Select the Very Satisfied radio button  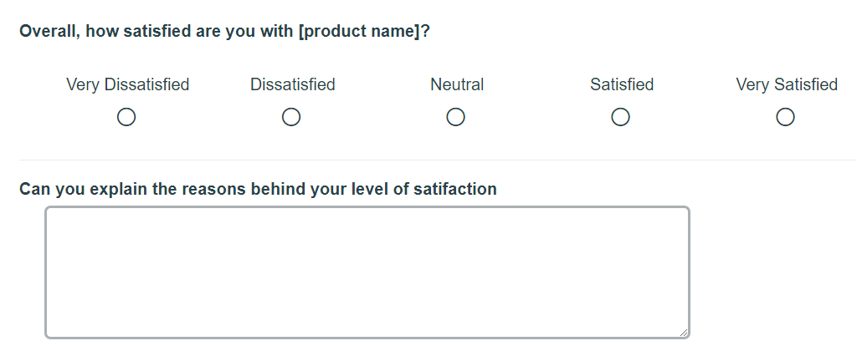pyautogui.click(x=785, y=118)
